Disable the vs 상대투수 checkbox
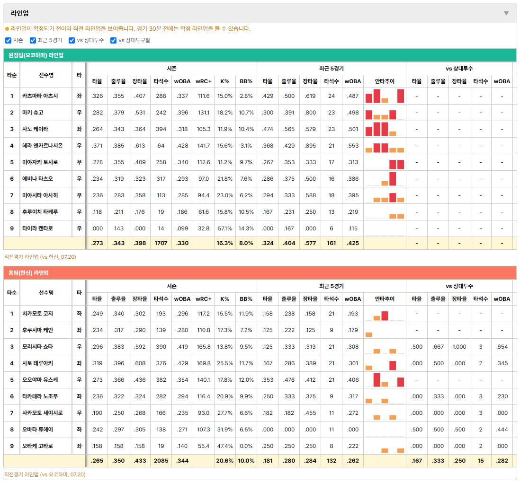The image size is (520, 483). (x=72, y=40)
